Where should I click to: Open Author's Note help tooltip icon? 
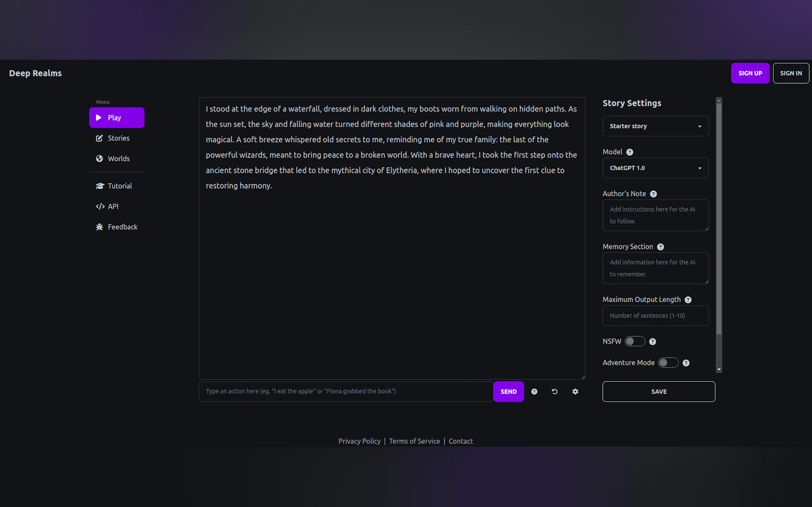[x=653, y=194]
